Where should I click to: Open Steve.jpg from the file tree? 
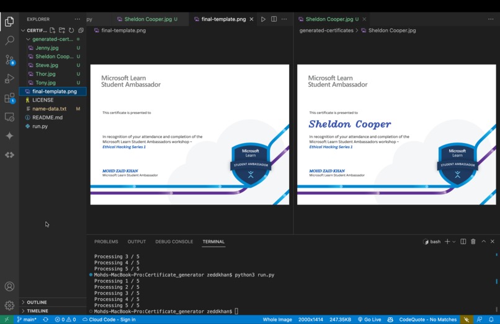click(x=53, y=65)
